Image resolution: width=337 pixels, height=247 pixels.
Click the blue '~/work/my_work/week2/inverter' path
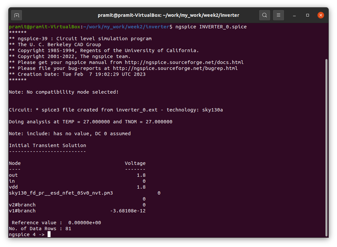(126, 27)
